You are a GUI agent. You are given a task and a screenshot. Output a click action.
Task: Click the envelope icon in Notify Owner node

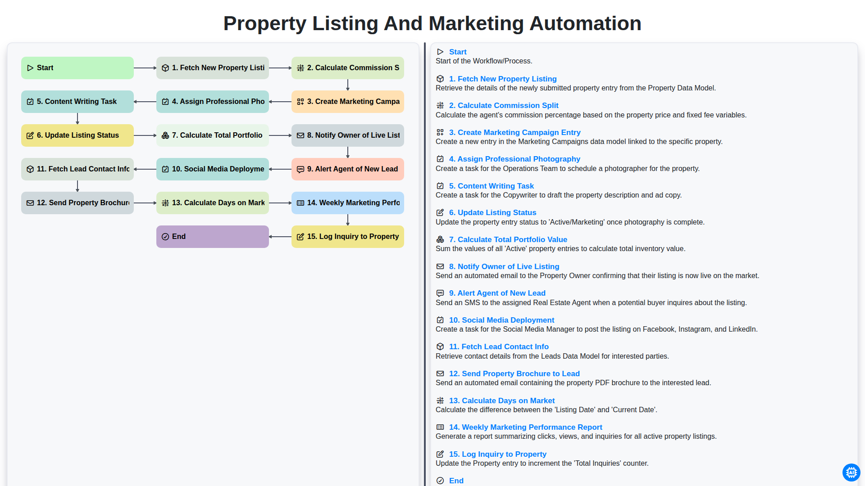(300, 135)
